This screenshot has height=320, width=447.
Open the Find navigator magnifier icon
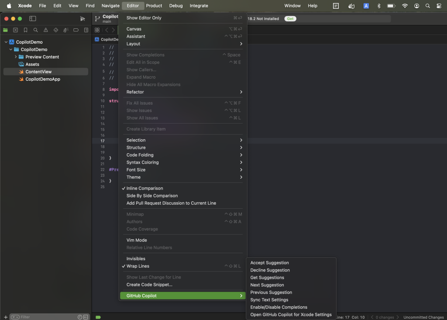[x=35, y=30]
